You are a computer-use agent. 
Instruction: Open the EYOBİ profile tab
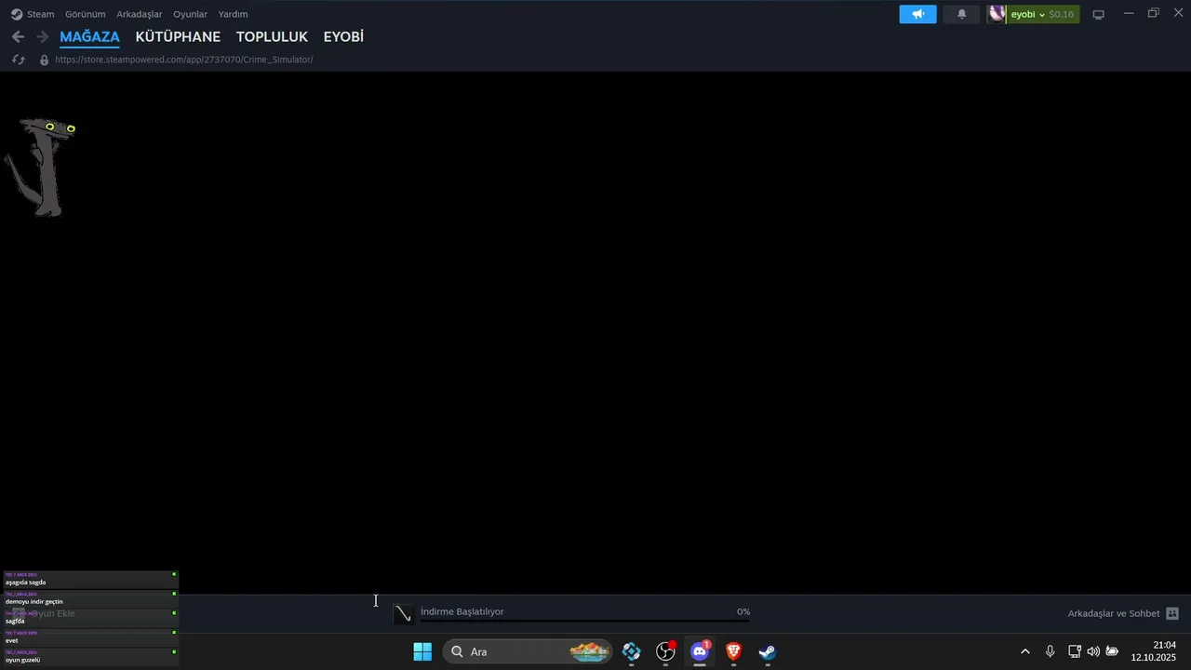pos(343,37)
